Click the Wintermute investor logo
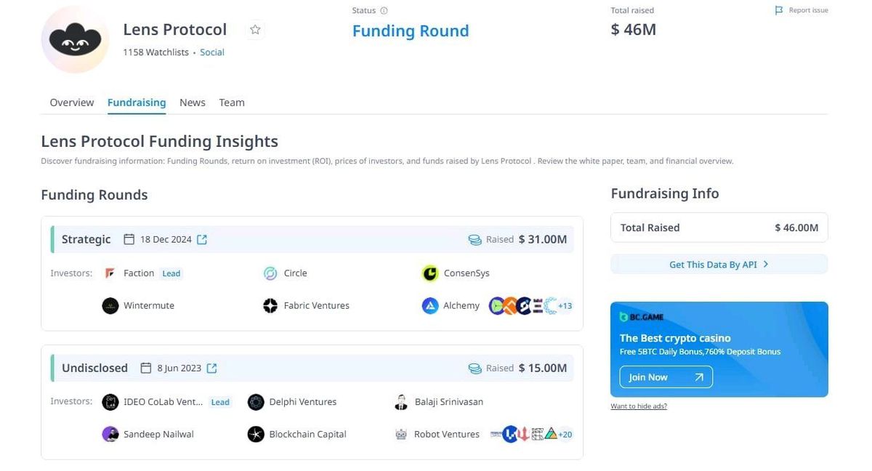This screenshot has width=872, height=471. coord(110,305)
